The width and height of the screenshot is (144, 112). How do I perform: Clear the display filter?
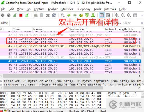pyautogui.click(x=127, y=23)
